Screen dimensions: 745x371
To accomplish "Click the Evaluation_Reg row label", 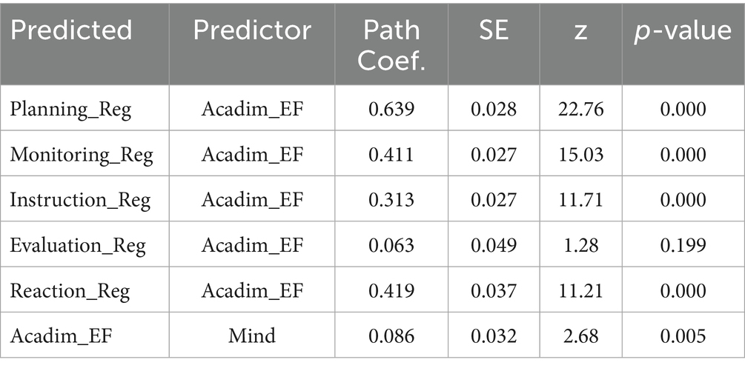I will [x=78, y=245].
